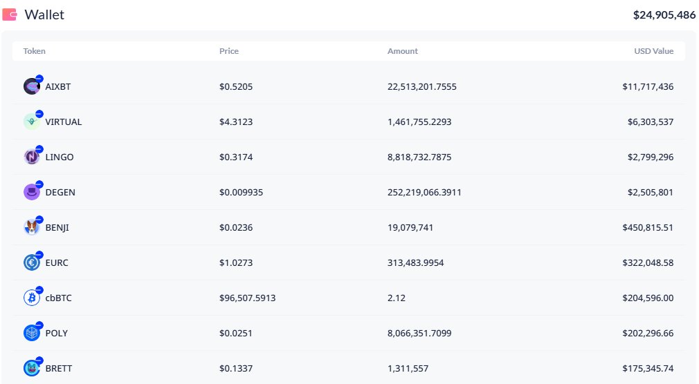
Task: Click the USD value $11,717,436
Action: (648, 87)
